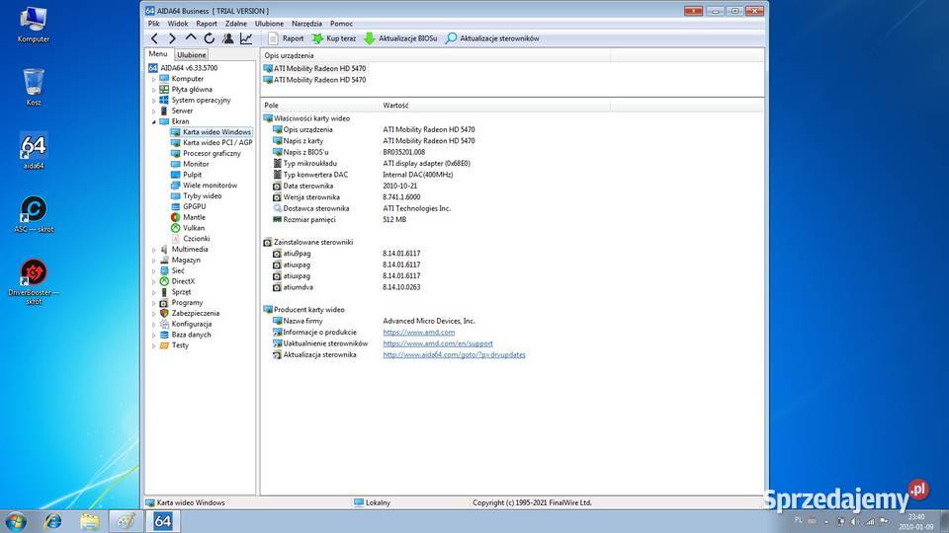The width and height of the screenshot is (949, 533).
Task: Launch Internet Explorer from the taskbar
Action: (x=53, y=521)
